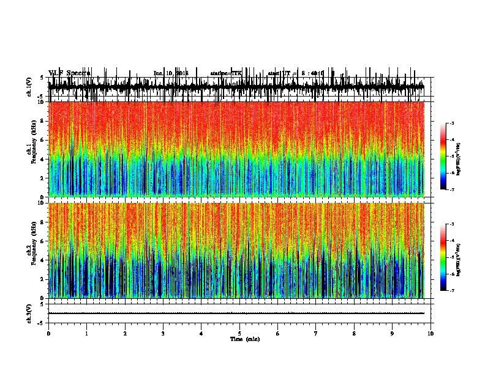The image size is (485, 374).
Task: Click the 'station=ITK' header label
Action: point(226,73)
